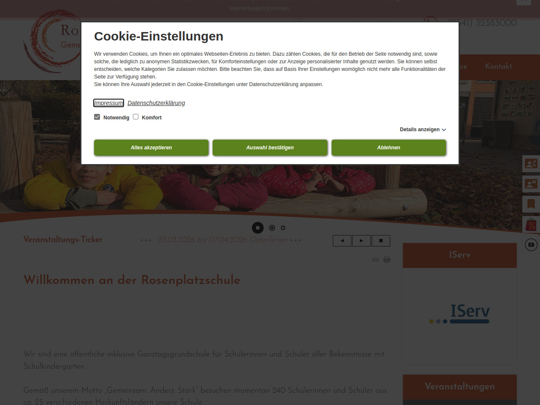Click Alles akzeptieren button

(x=151, y=148)
